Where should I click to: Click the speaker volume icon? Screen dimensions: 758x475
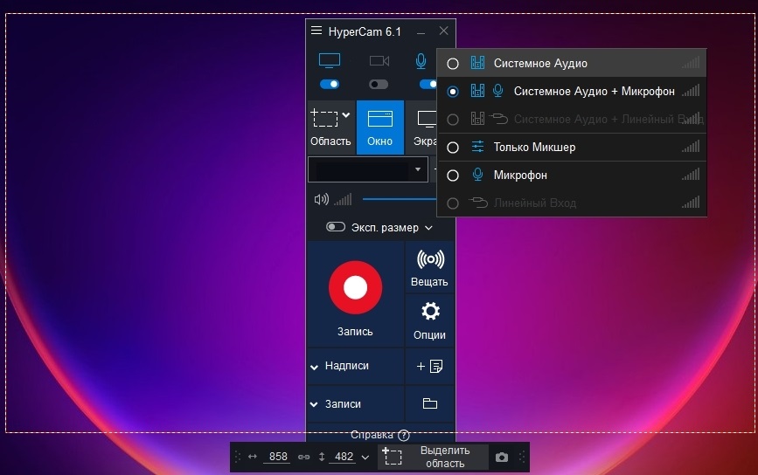322,199
